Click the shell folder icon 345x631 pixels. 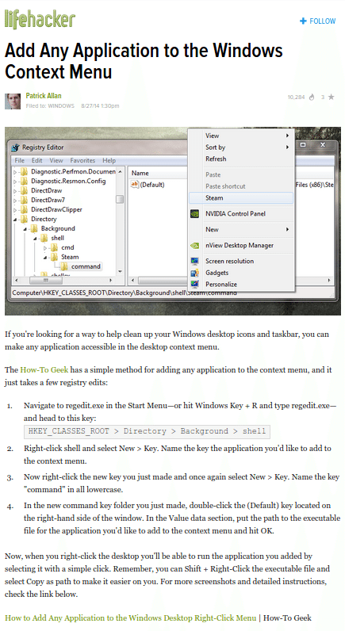click(x=44, y=238)
